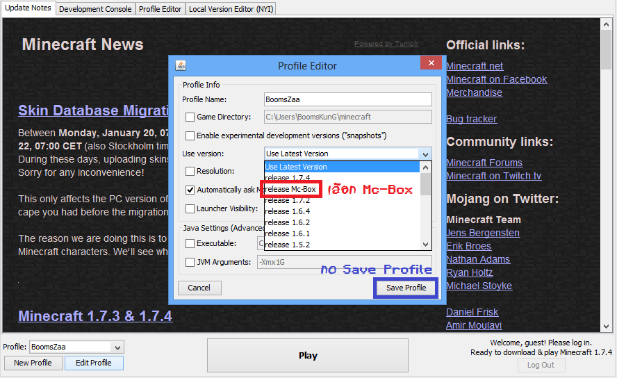Screen dimensions: 617x378
Task: Enable the Game Directory checkbox
Action: [190, 117]
